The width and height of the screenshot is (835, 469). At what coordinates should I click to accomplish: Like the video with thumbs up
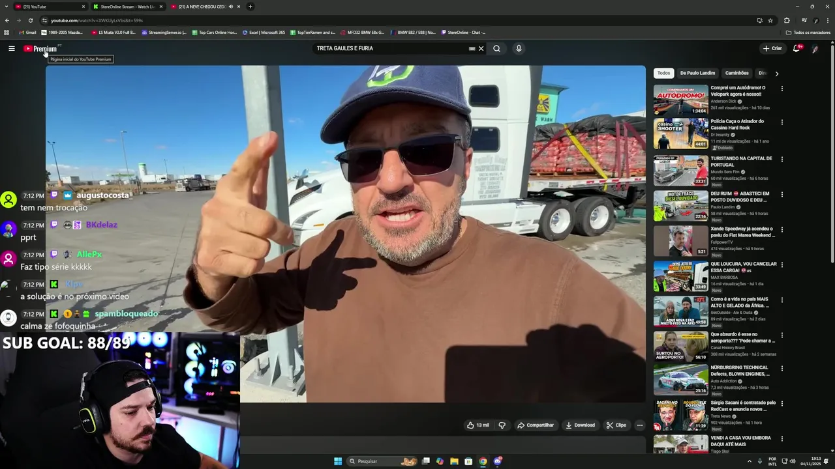(x=478, y=425)
